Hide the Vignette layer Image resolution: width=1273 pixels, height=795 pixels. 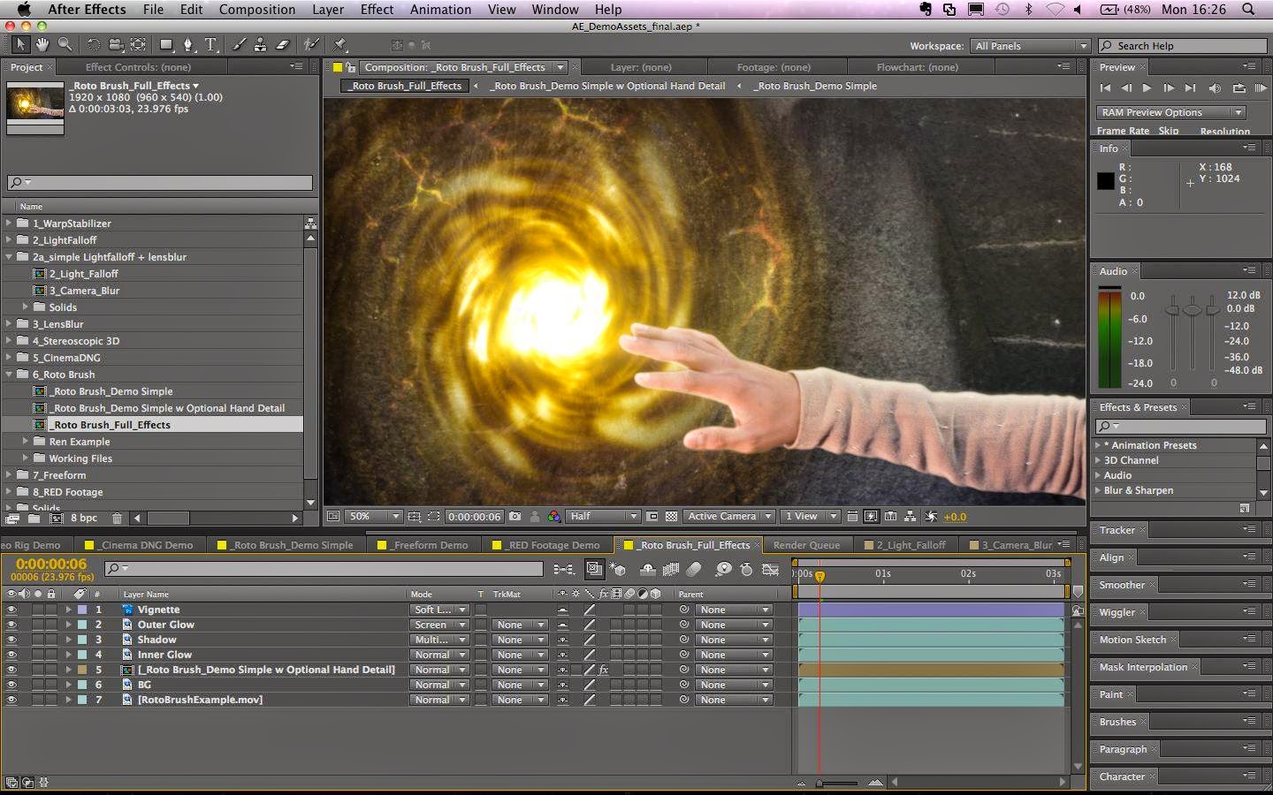(11, 609)
